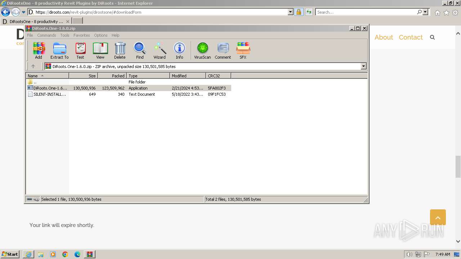Open the Options menu
This screenshot has width=461, height=259.
tap(101, 35)
